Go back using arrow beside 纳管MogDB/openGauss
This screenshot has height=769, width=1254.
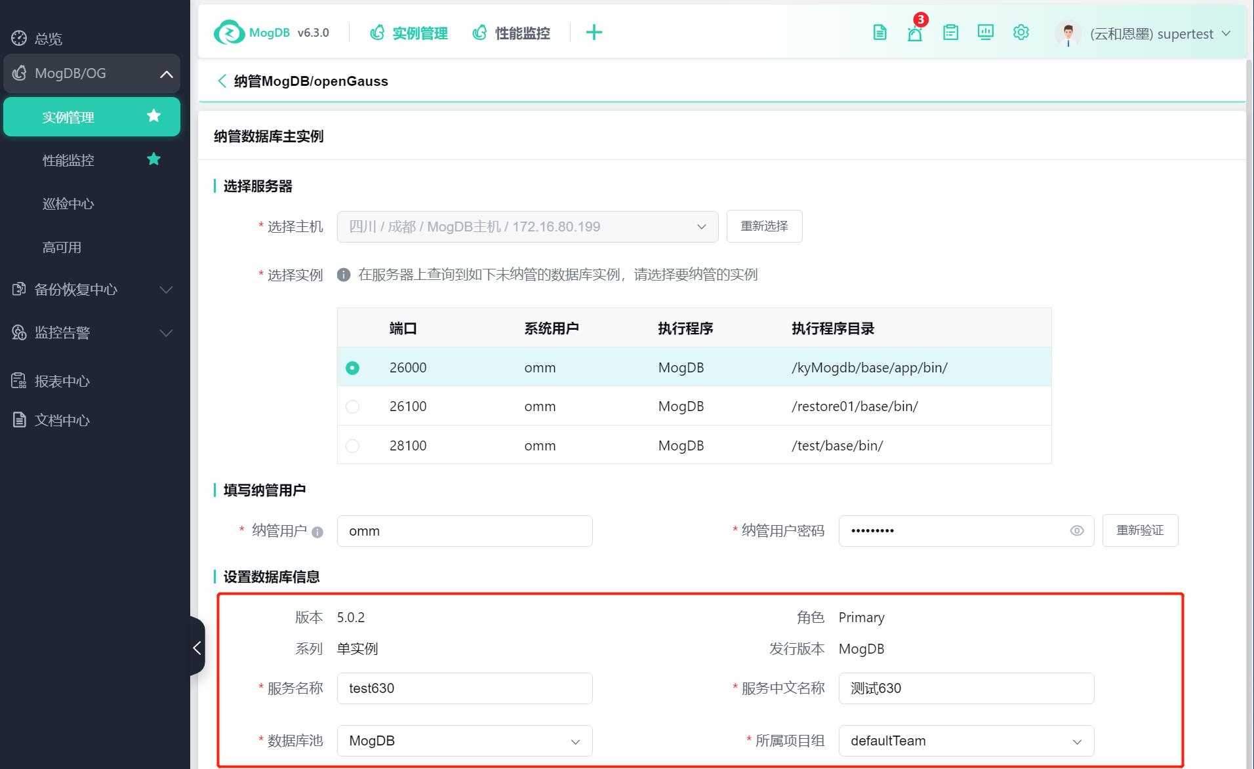coord(222,81)
